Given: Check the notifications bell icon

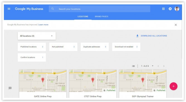Looking at the screenshot, I should pos(170,9).
